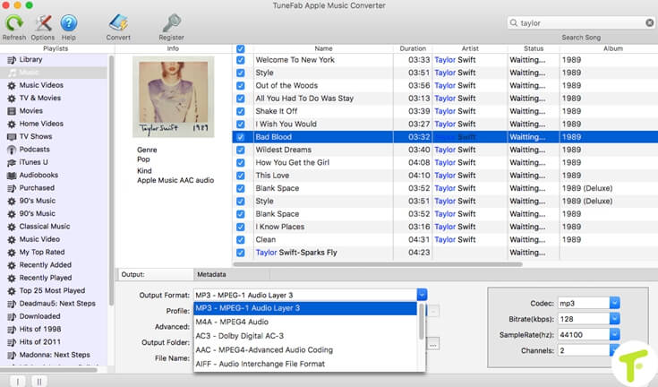Viewport: 658px width, 387px height.
Task: Uncheck the Welcome To New York checkbox
Action: (x=240, y=60)
